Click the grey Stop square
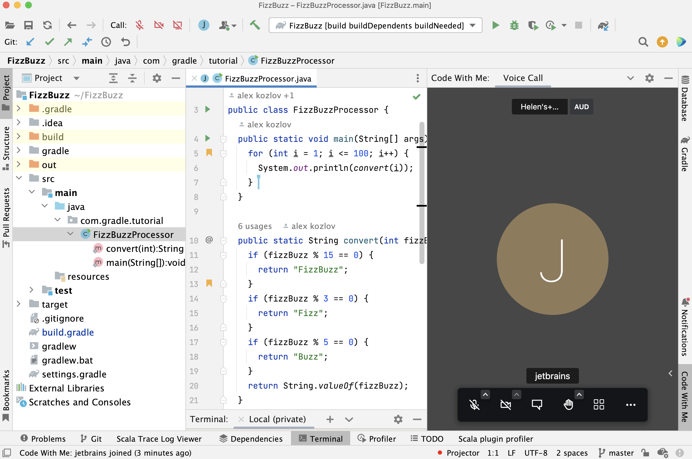Screen dimensions: 692x459 pyautogui.click(x=578, y=25)
